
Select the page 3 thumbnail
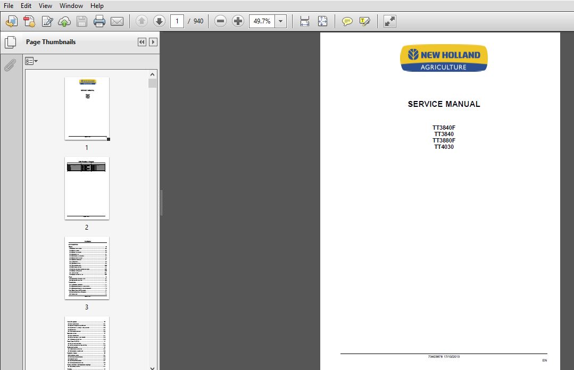coord(87,268)
